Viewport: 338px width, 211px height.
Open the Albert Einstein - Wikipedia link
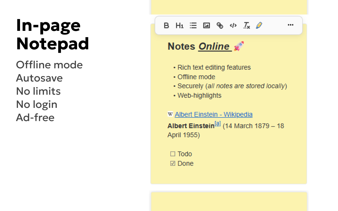pyautogui.click(x=213, y=114)
